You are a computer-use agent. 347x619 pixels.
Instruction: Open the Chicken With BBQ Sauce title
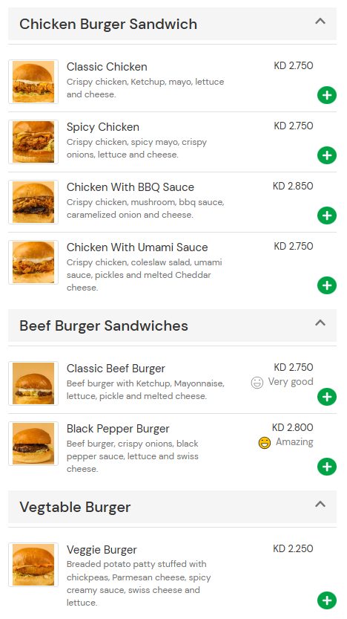130,187
